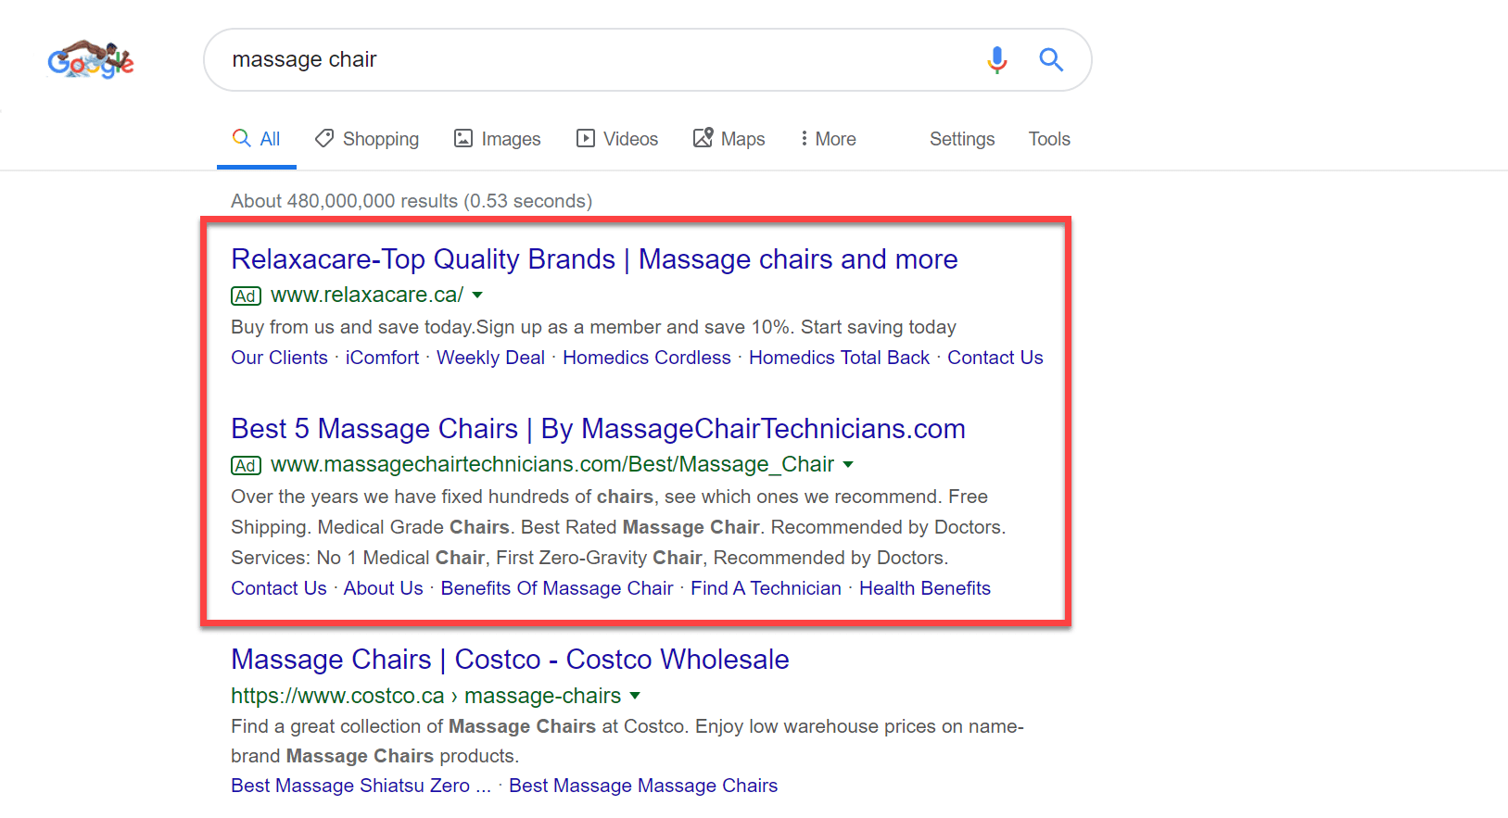Click the About 480,000,000 results text
Image resolution: width=1508 pixels, height=818 pixels.
point(412,201)
